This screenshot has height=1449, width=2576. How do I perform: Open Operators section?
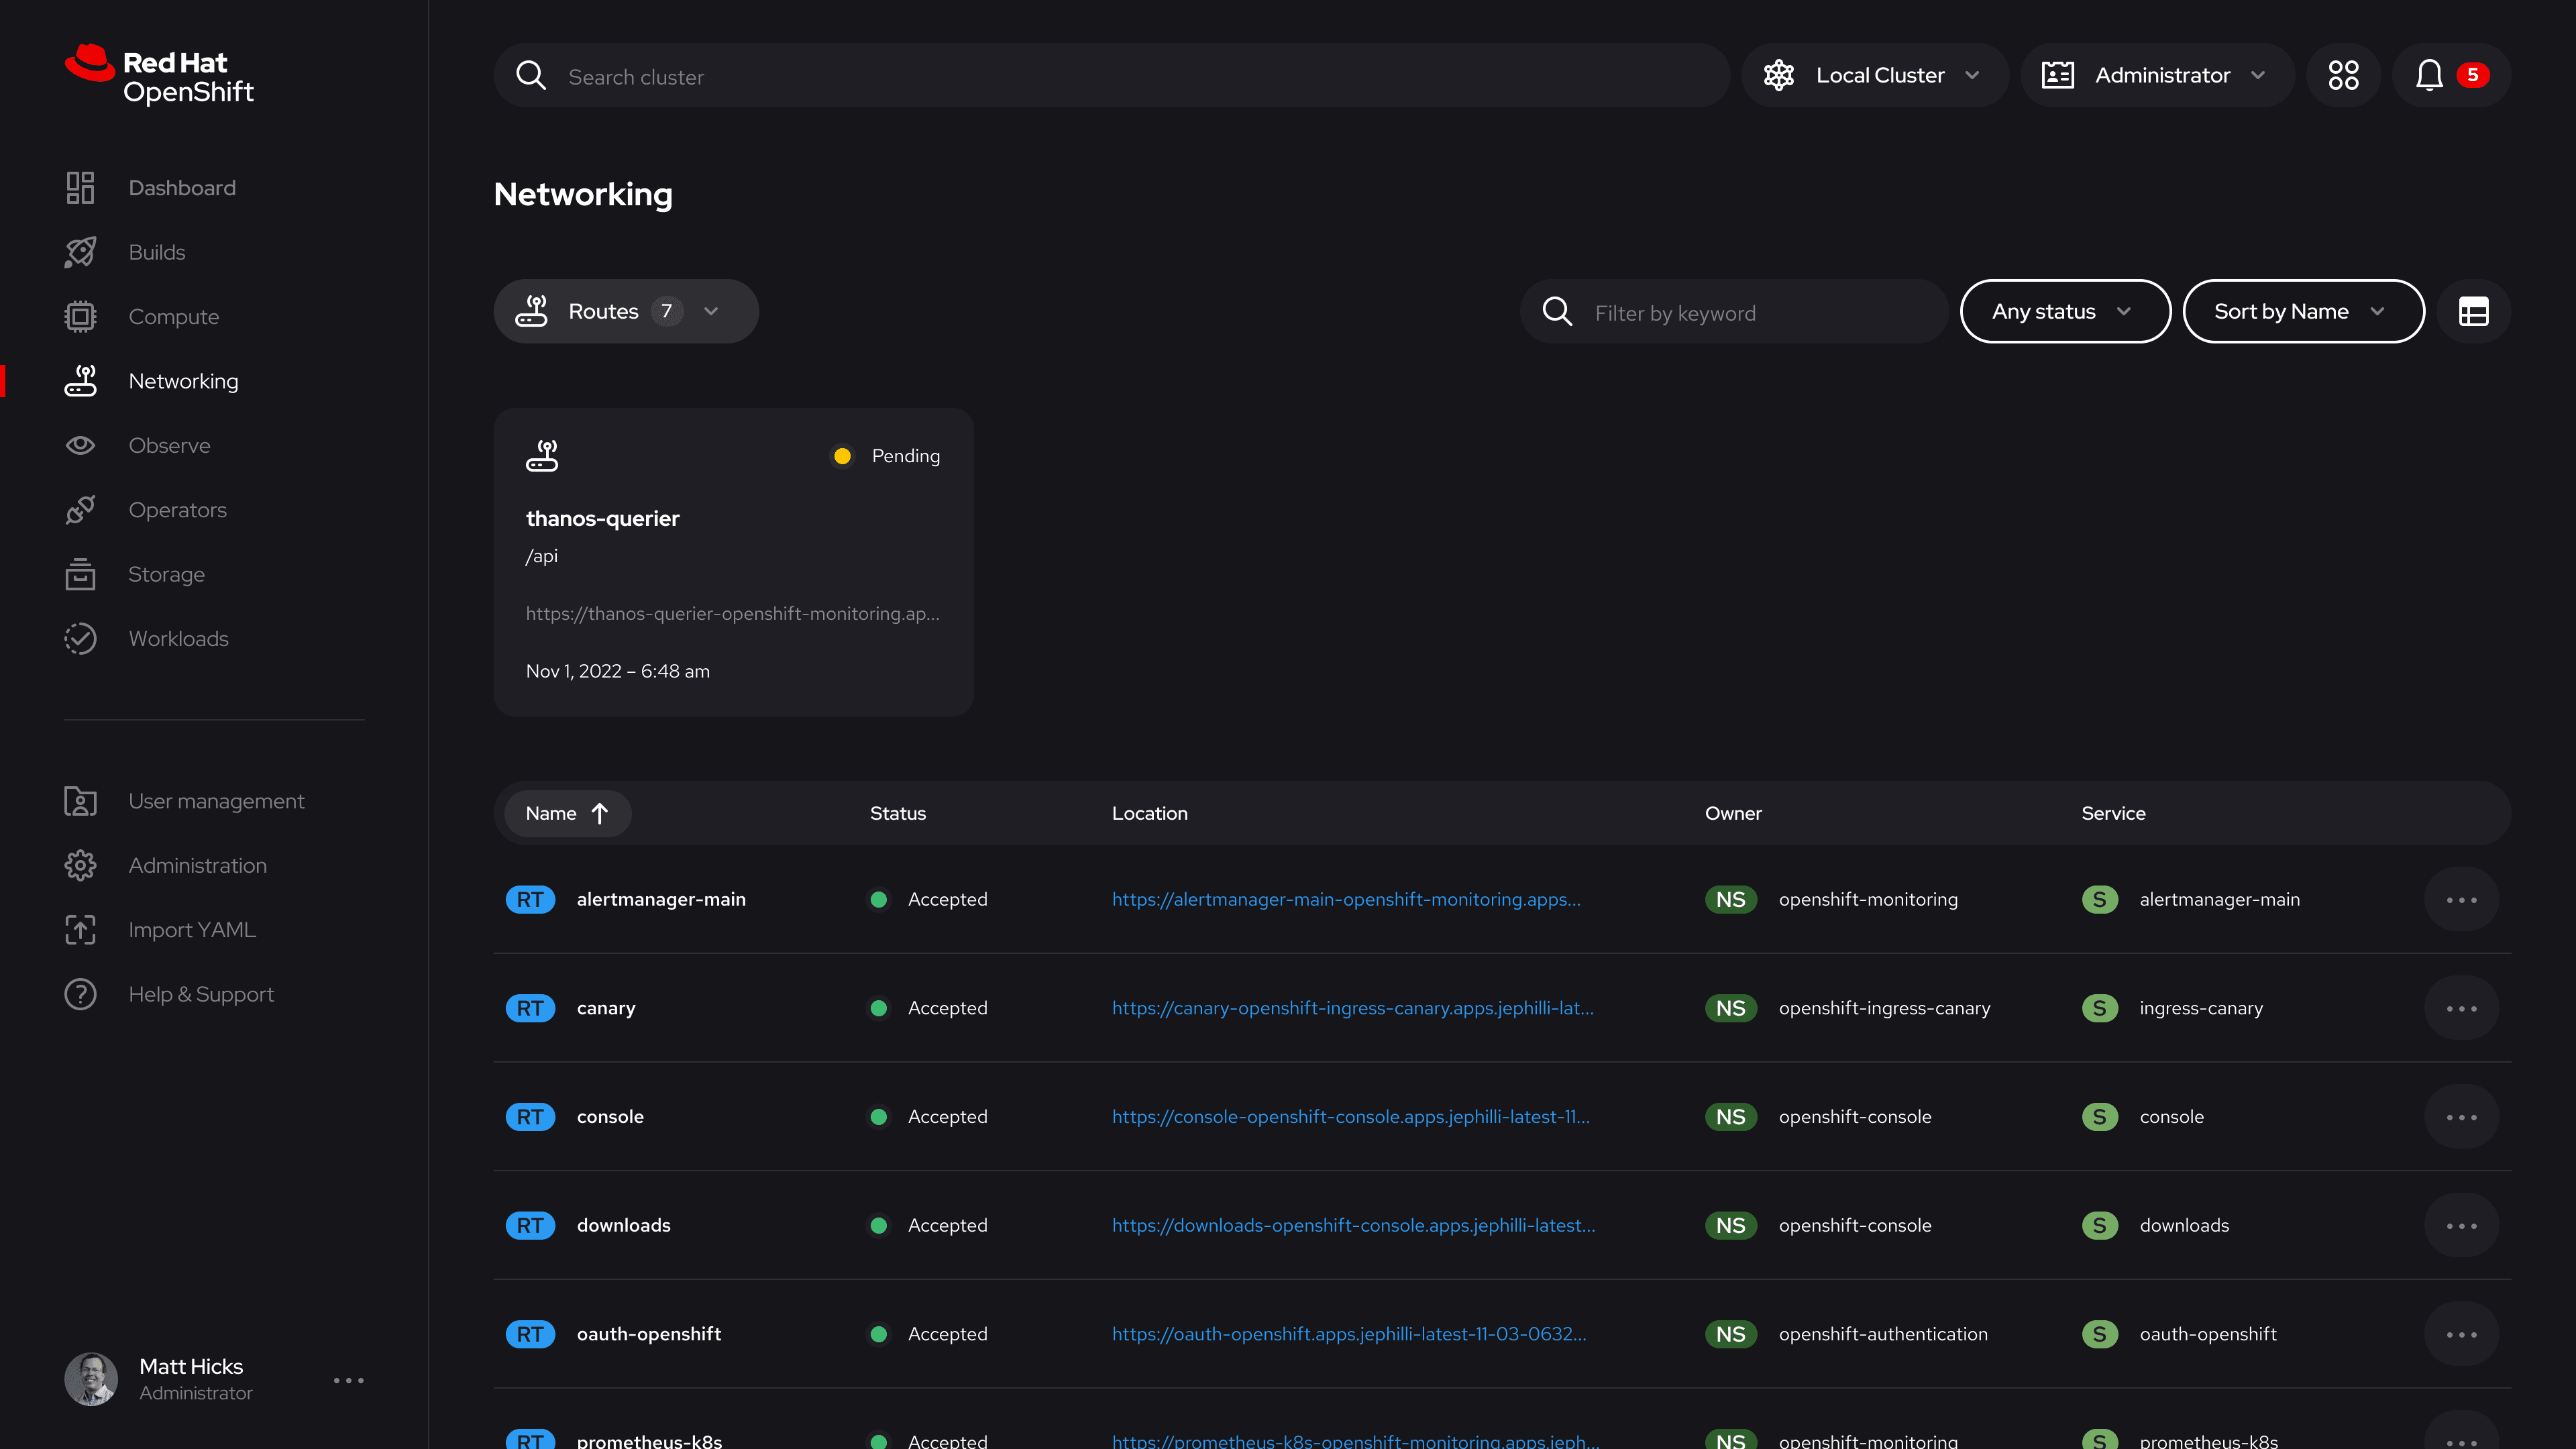pos(178,510)
